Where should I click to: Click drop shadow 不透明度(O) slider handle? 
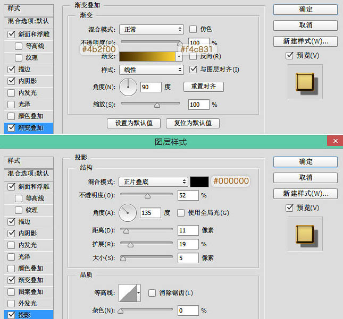coord(148,196)
